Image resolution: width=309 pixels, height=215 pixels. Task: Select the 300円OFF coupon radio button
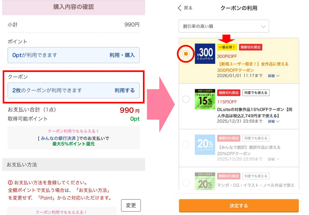[186, 54]
